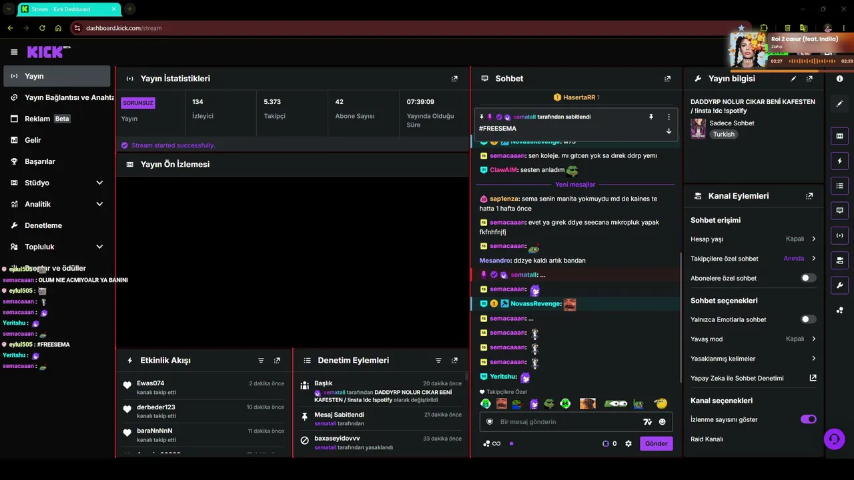The image size is (854, 480).
Task: Toggle Abonelere özel sohbet switch
Action: coord(808,278)
